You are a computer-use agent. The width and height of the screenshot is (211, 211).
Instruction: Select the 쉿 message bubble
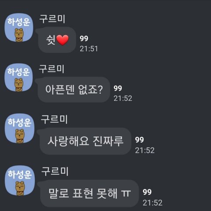click(x=56, y=40)
